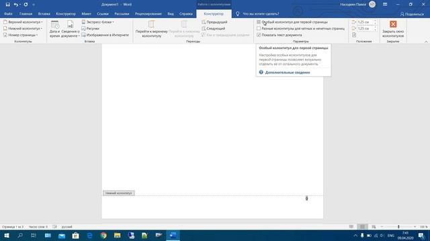430x241 pixels.
Task: Open Windows taskbar search
Action: click(20, 235)
